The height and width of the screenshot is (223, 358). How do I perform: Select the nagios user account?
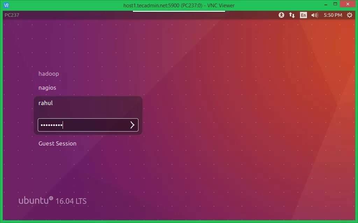click(x=47, y=88)
